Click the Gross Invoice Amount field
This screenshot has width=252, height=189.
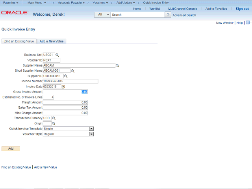(65, 92)
